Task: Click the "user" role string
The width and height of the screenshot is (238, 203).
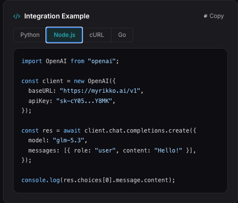Action: point(105,151)
